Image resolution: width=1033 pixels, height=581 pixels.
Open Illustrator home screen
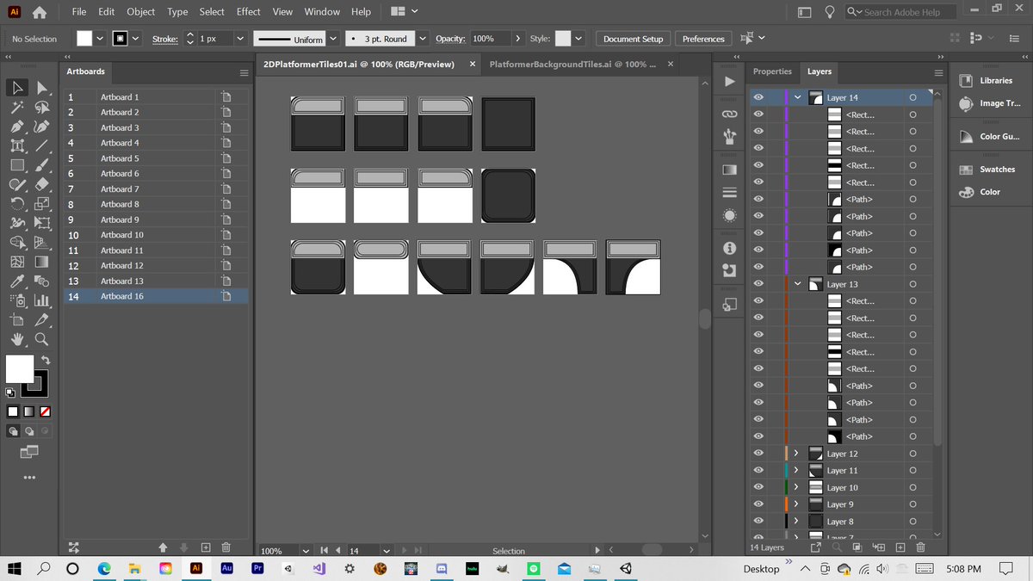(x=39, y=12)
